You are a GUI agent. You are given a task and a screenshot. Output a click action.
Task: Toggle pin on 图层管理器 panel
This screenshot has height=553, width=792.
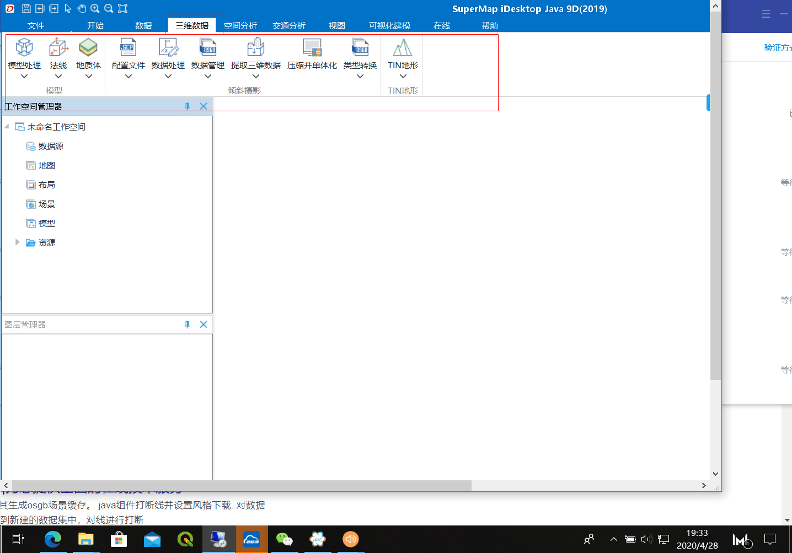(187, 324)
